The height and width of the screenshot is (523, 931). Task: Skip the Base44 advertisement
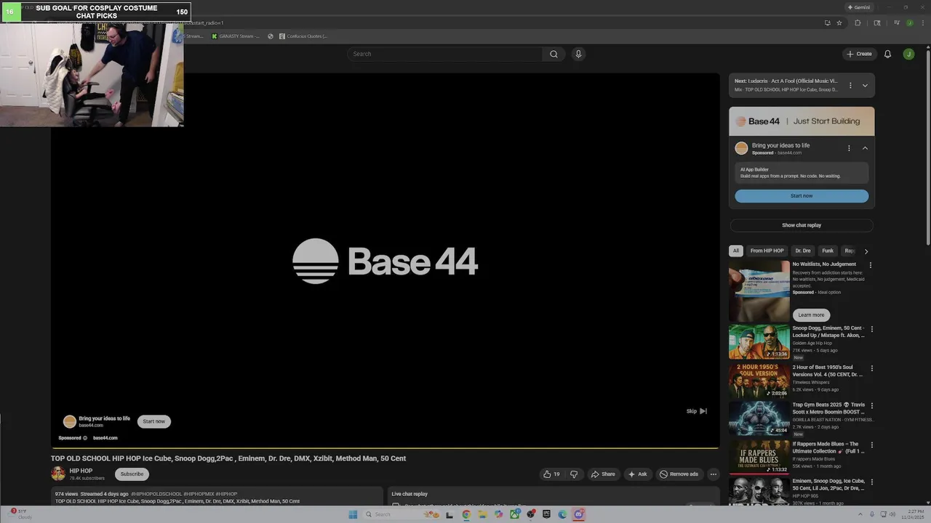click(x=696, y=411)
